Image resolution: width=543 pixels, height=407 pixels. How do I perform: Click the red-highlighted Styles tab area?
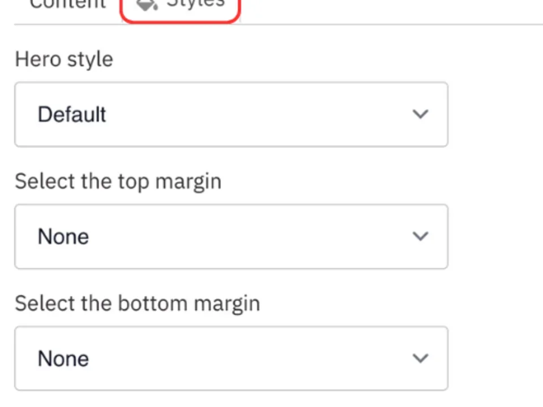coord(180,6)
